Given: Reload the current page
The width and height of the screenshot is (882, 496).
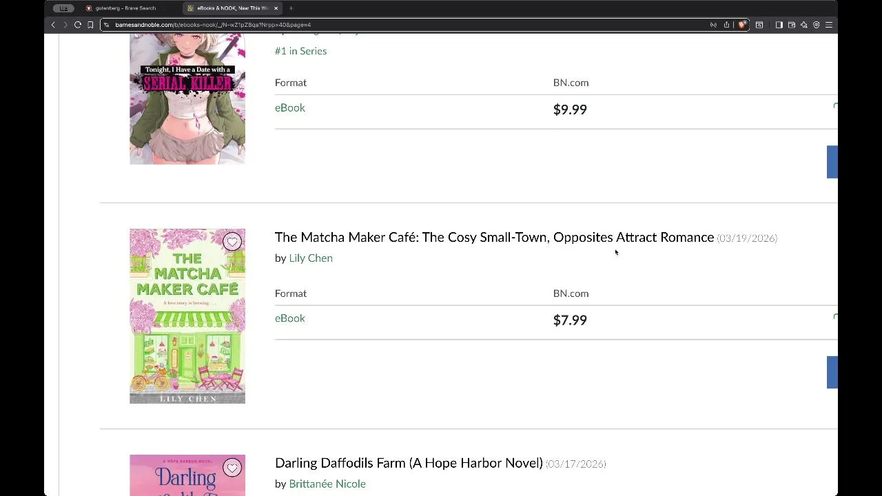Looking at the screenshot, I should coord(78,25).
